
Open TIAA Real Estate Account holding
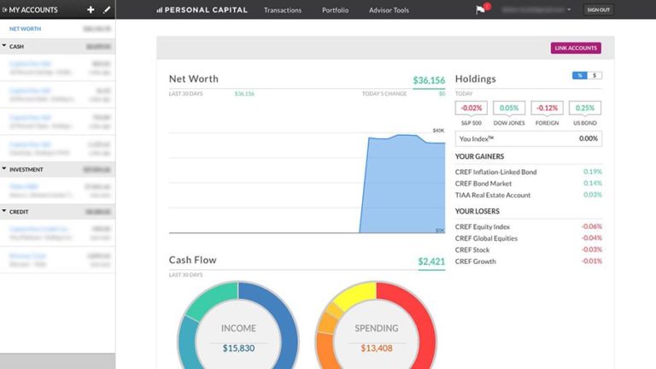pos(493,195)
